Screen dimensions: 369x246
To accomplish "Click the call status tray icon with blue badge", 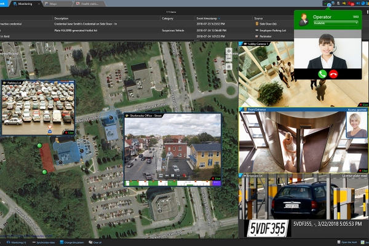I will pyautogui.click(x=328, y=4).
